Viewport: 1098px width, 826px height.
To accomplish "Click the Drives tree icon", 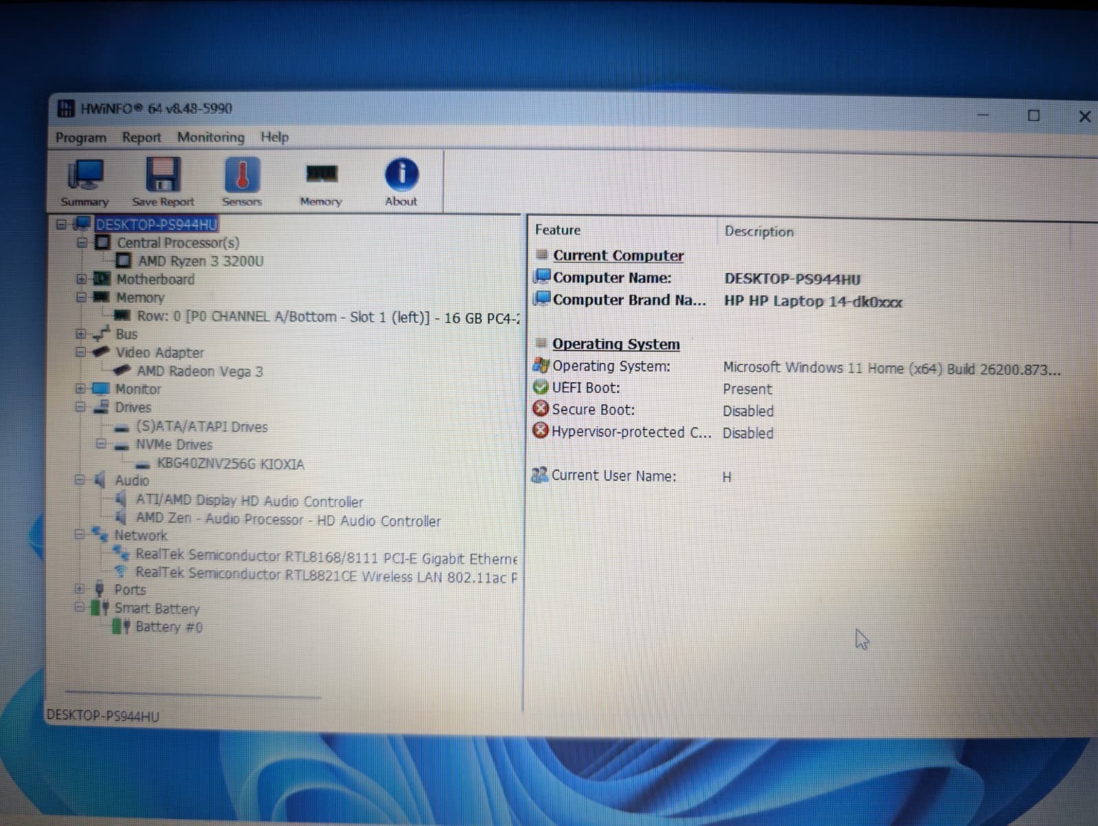I will (x=101, y=407).
